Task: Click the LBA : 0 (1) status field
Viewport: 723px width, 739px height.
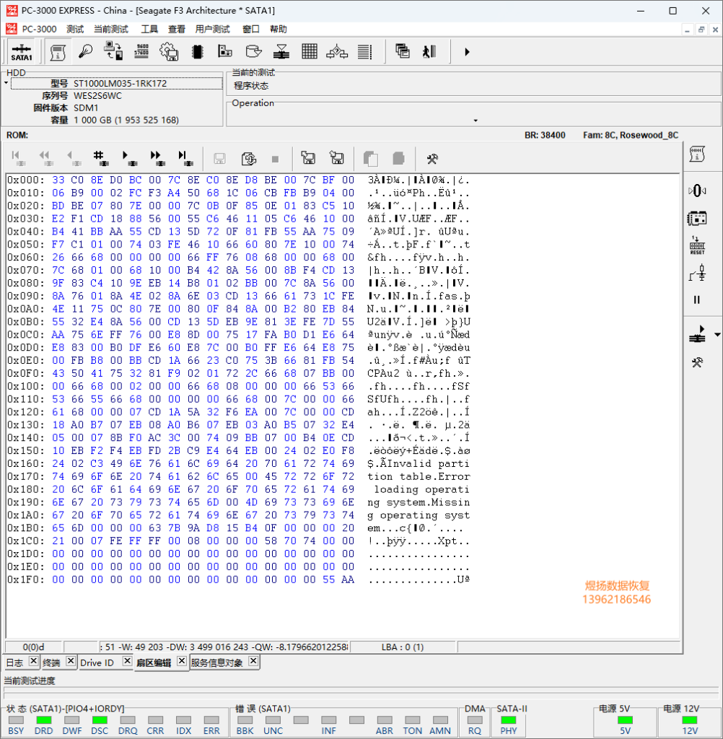Action: point(403,647)
